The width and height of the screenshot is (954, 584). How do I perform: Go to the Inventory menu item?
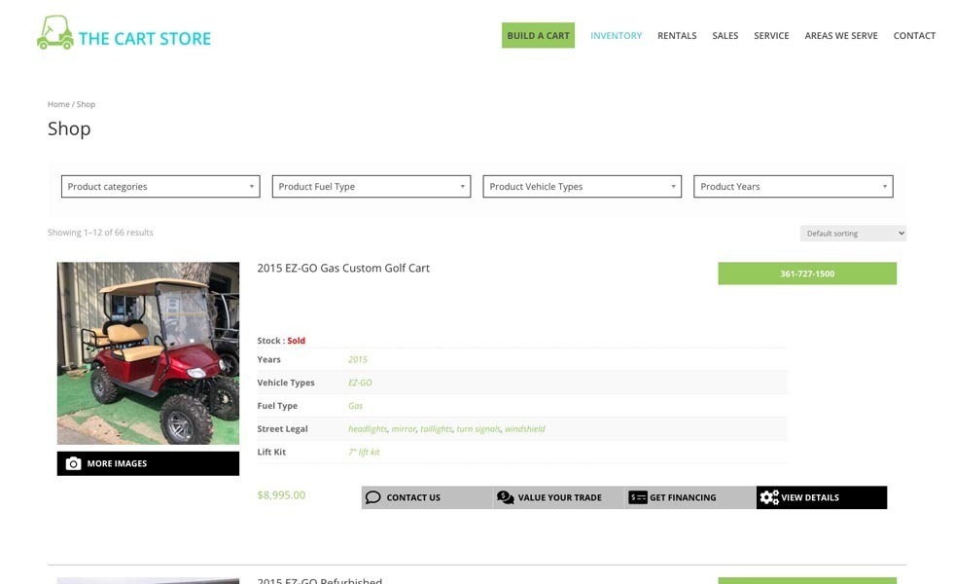pyautogui.click(x=616, y=36)
